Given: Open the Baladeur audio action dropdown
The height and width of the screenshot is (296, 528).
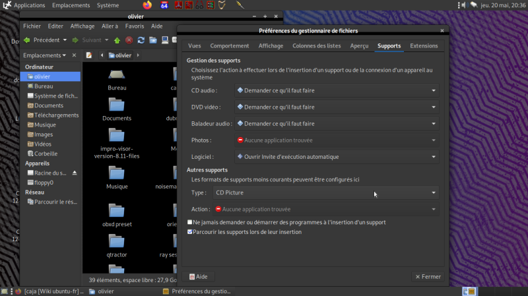Looking at the screenshot, I should coord(337,123).
